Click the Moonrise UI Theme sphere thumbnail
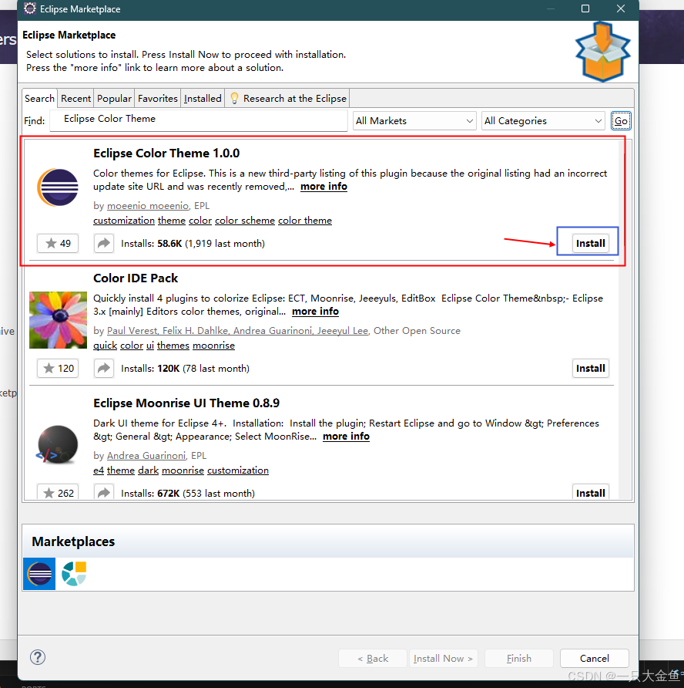The image size is (684, 688). 58,444
